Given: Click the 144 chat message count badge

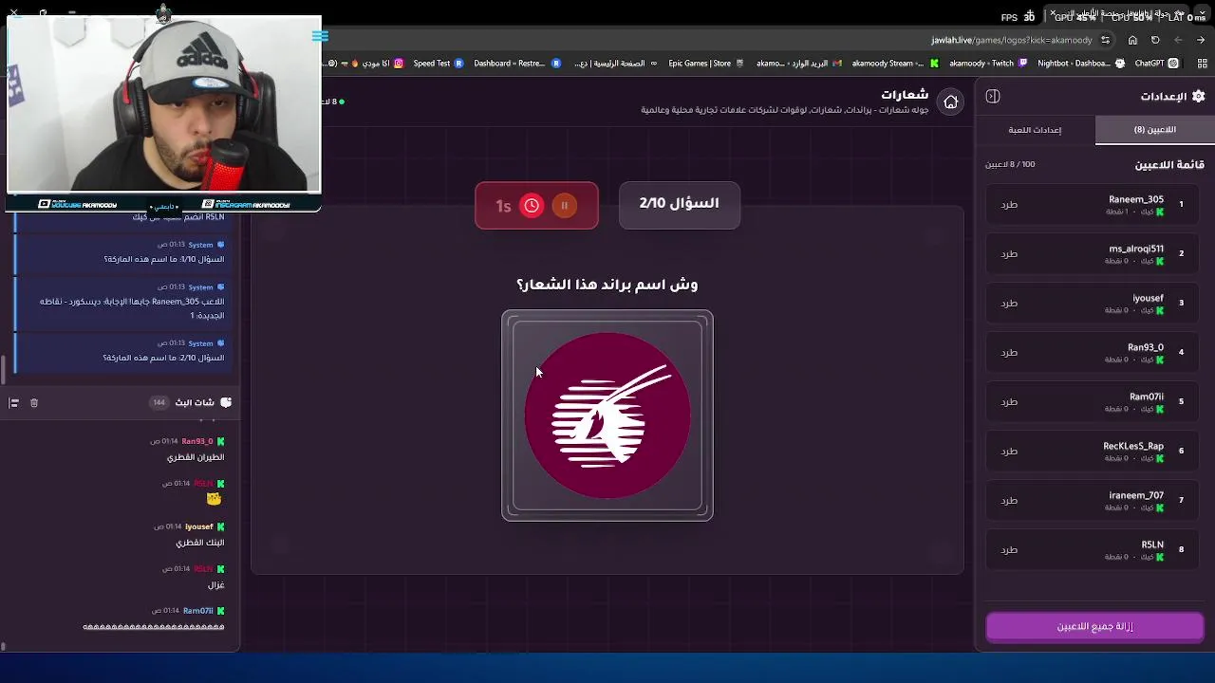Looking at the screenshot, I should [159, 402].
